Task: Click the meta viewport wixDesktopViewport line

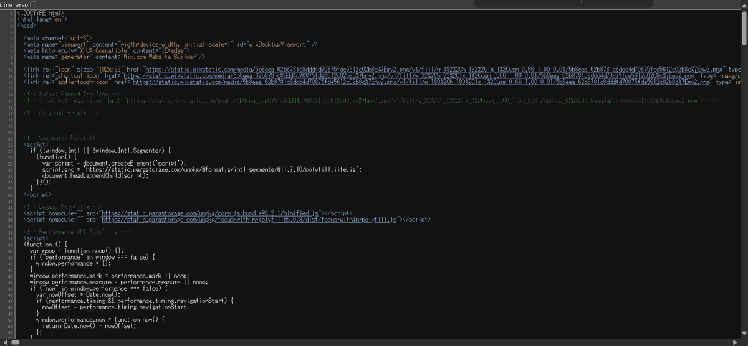Action: pyautogui.click(x=170, y=44)
